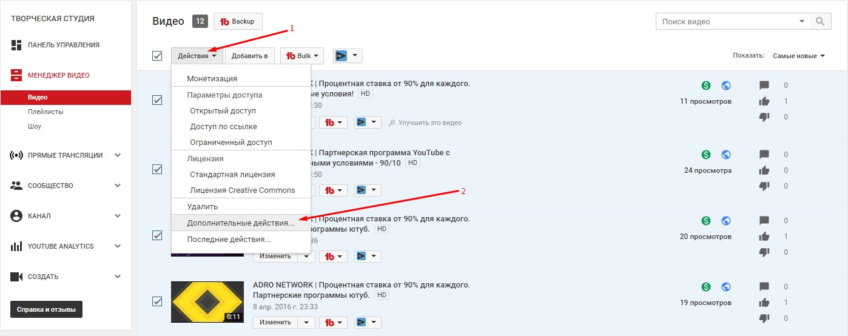Click monetization dollar icon in 20 просмотров row
Image resolution: width=848 pixels, height=336 pixels.
pos(705,221)
